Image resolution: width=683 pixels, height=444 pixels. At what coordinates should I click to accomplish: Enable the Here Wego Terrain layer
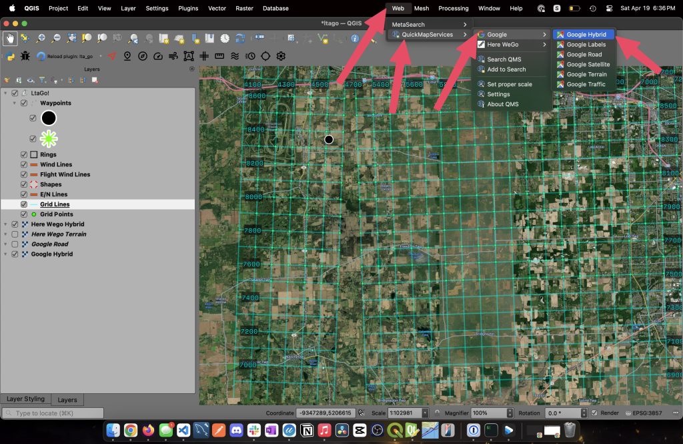tap(15, 234)
